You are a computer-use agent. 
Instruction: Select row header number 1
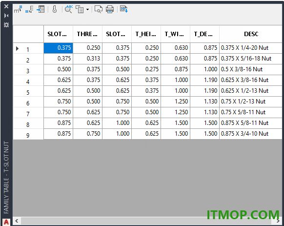(x=28, y=48)
